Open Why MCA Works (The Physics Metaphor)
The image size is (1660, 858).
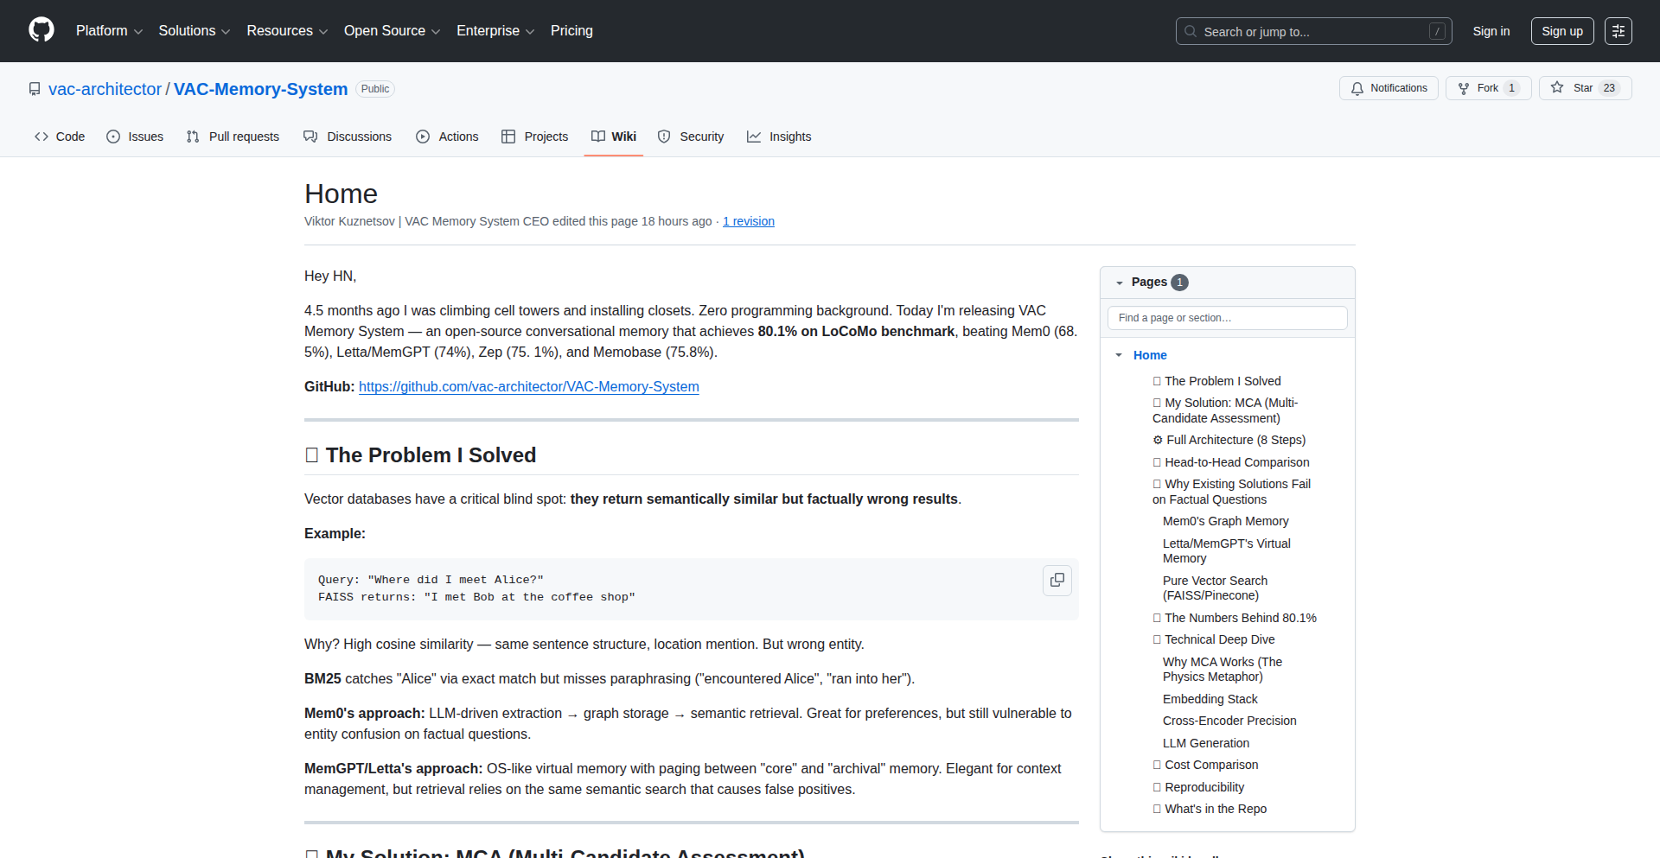click(1223, 670)
